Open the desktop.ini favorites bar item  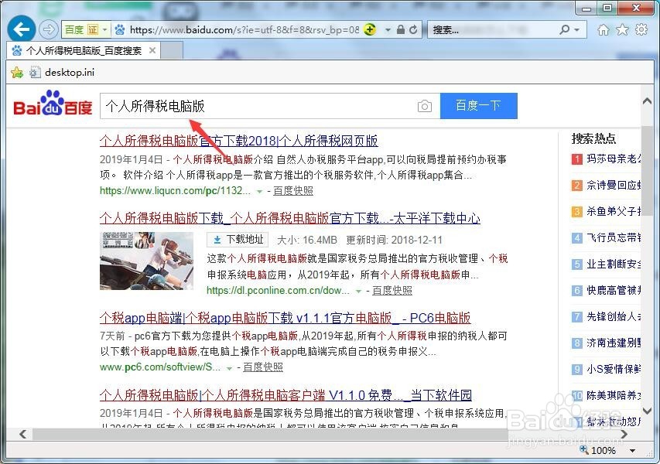point(63,73)
